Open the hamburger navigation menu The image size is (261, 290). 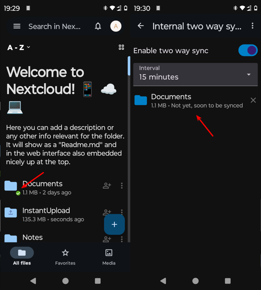(x=17, y=26)
